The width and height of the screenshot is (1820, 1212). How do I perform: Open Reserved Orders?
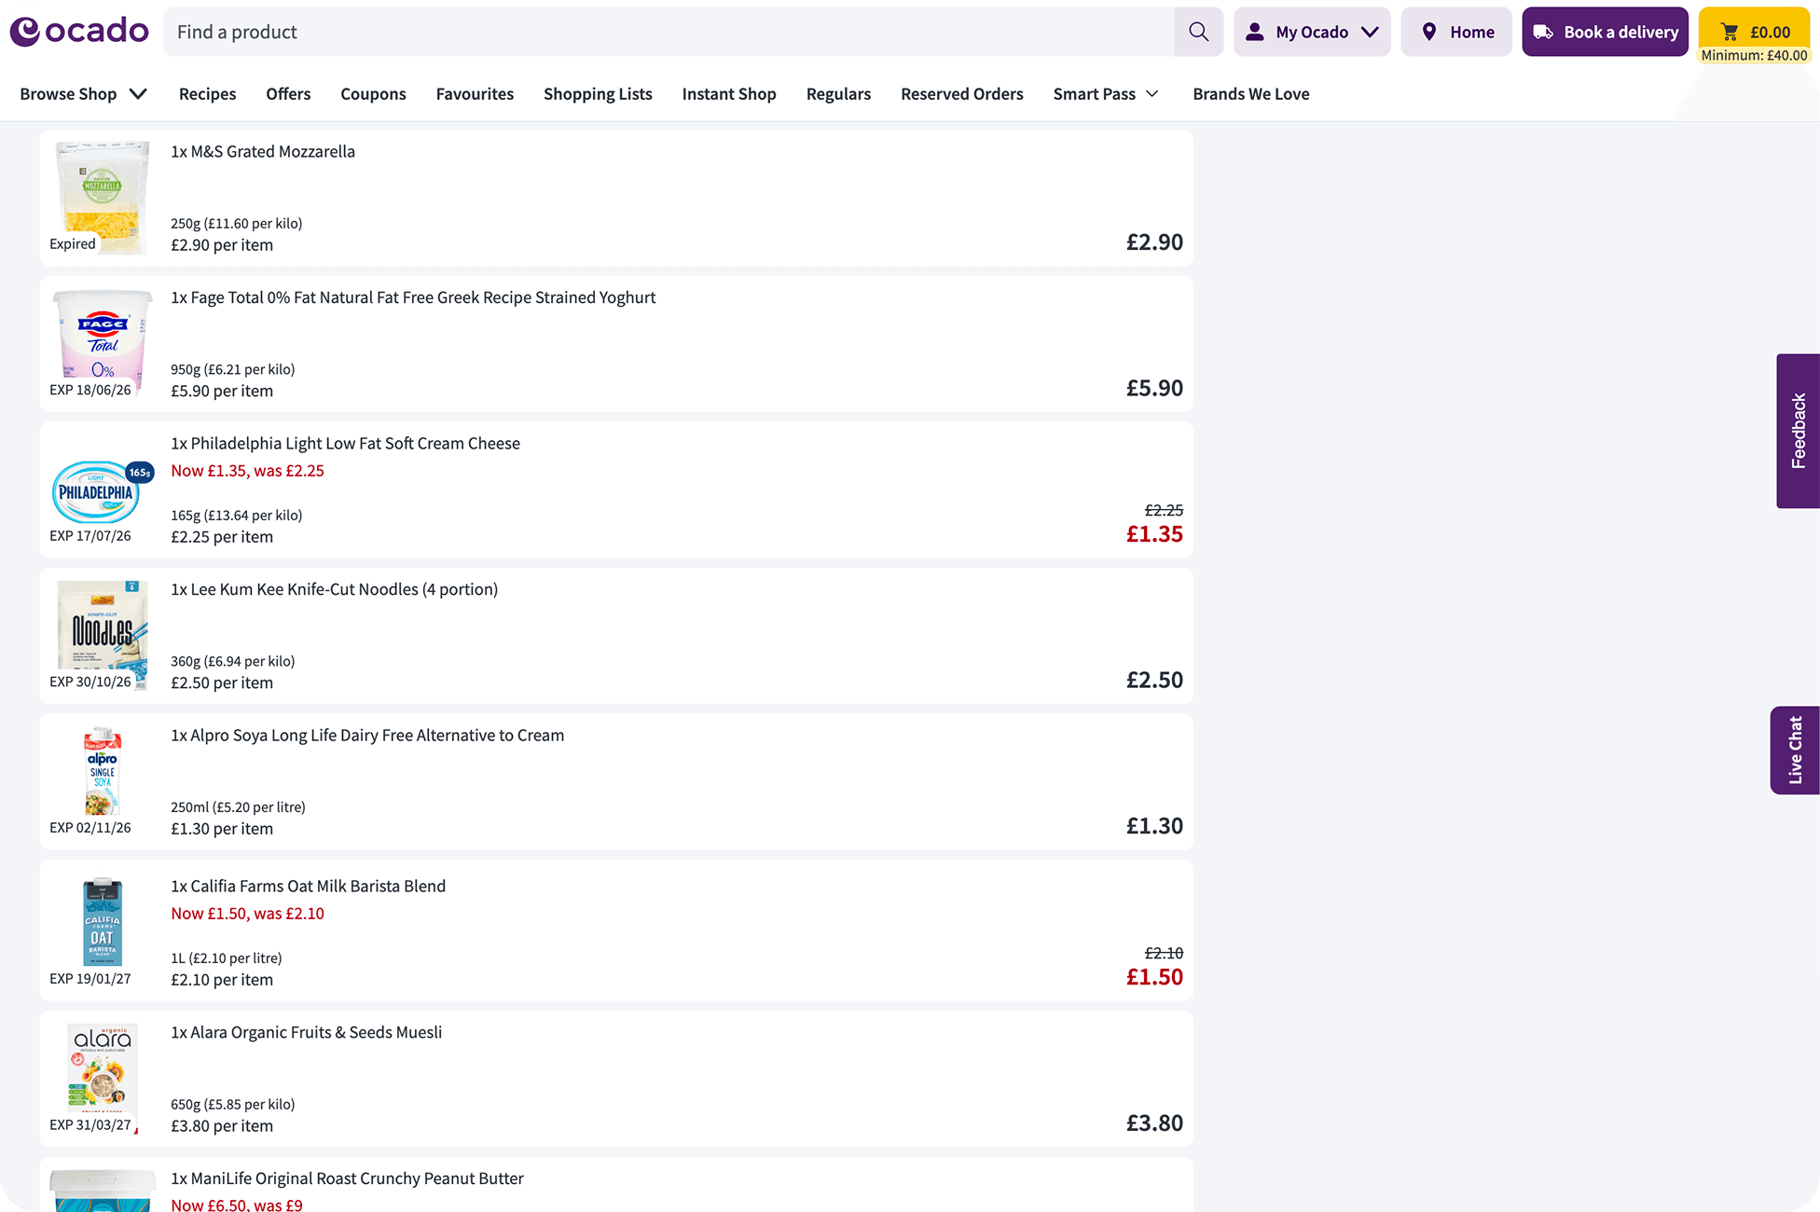(x=962, y=94)
